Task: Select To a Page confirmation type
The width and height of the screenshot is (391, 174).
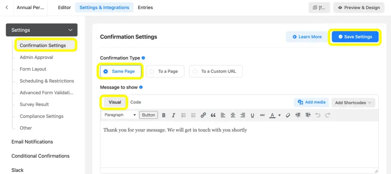Action: click(x=165, y=71)
